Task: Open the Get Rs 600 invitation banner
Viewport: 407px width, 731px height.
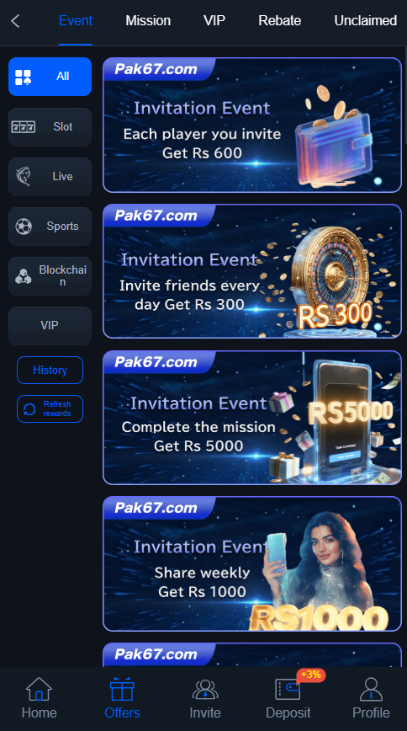Action: [x=252, y=125]
